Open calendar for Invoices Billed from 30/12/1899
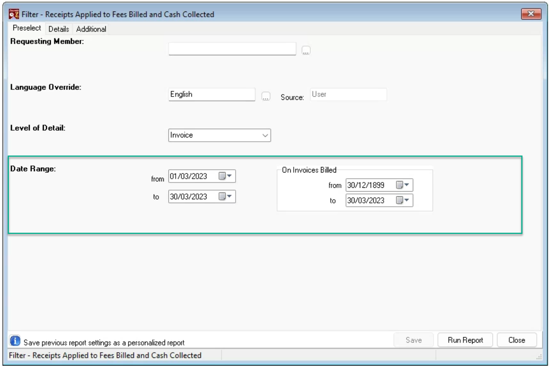 click(403, 185)
